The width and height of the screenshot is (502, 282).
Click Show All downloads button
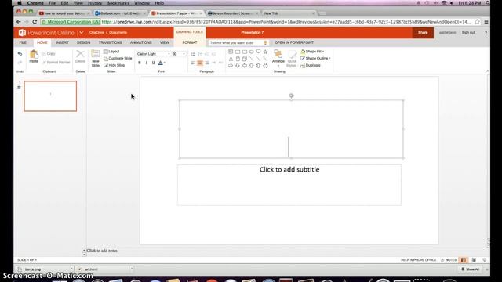[x=471, y=269]
